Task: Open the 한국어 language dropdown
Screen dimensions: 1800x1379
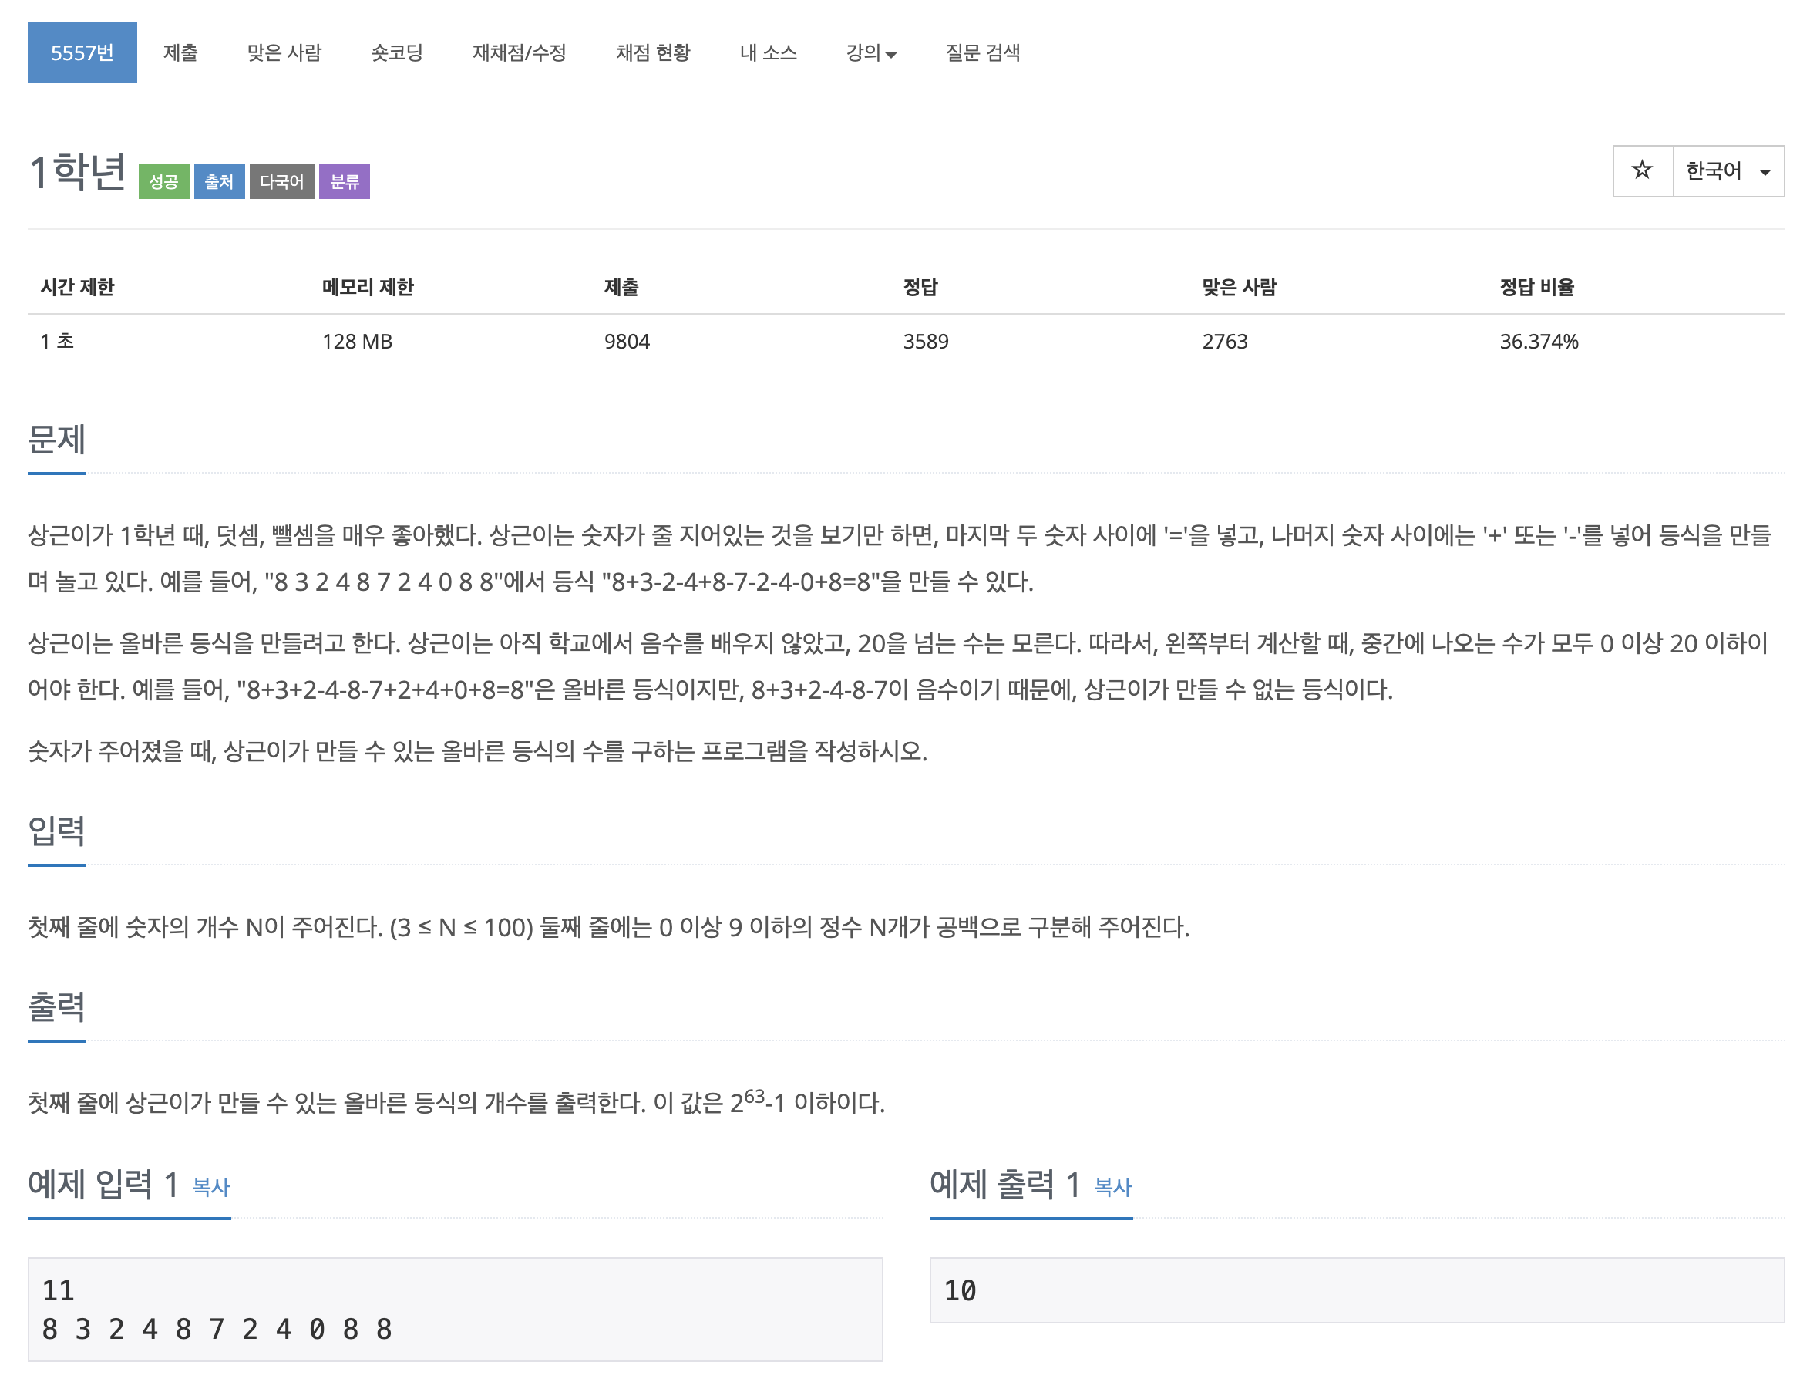Action: [1727, 170]
